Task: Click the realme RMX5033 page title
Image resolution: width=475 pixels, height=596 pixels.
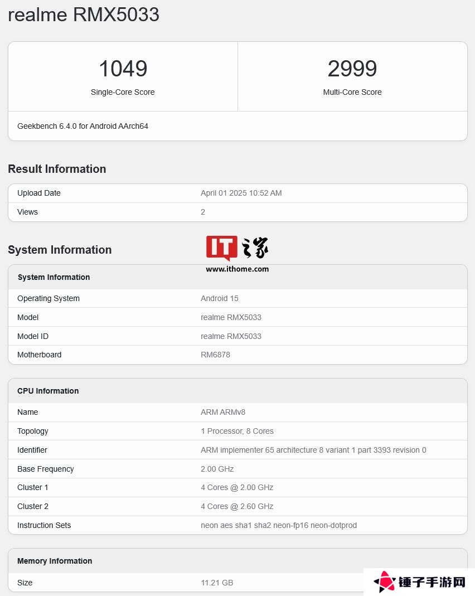Action: pyautogui.click(x=84, y=15)
